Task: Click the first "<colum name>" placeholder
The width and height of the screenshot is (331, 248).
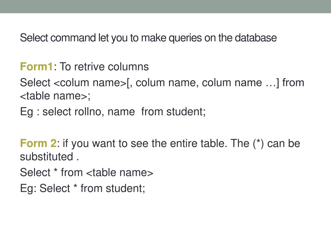Action: click(x=90, y=83)
